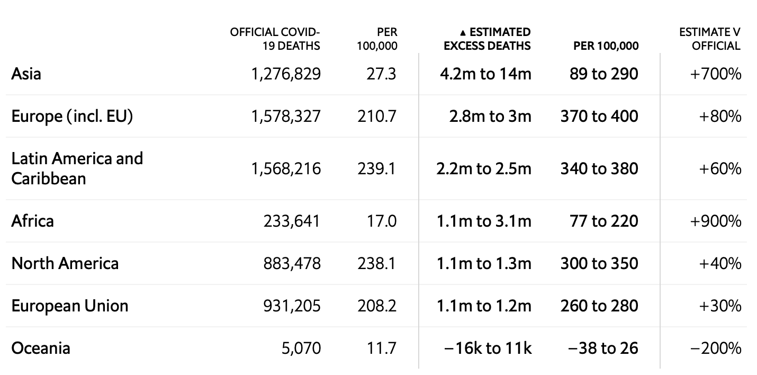The width and height of the screenshot is (757, 375).
Task: Select the Asia row label
Action: (x=26, y=74)
